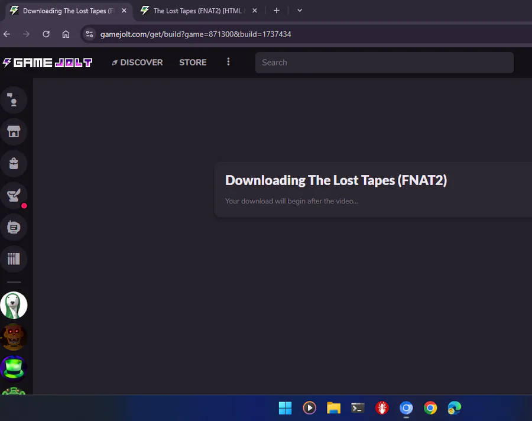
Task: Open Microsoft Edge from taskbar
Action: pyautogui.click(x=455, y=408)
